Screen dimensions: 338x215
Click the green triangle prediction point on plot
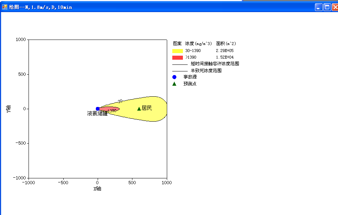(139, 108)
